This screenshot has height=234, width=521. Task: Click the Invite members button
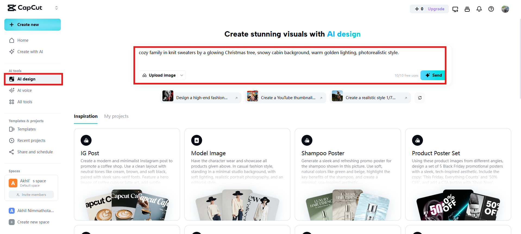pyautogui.click(x=31, y=195)
